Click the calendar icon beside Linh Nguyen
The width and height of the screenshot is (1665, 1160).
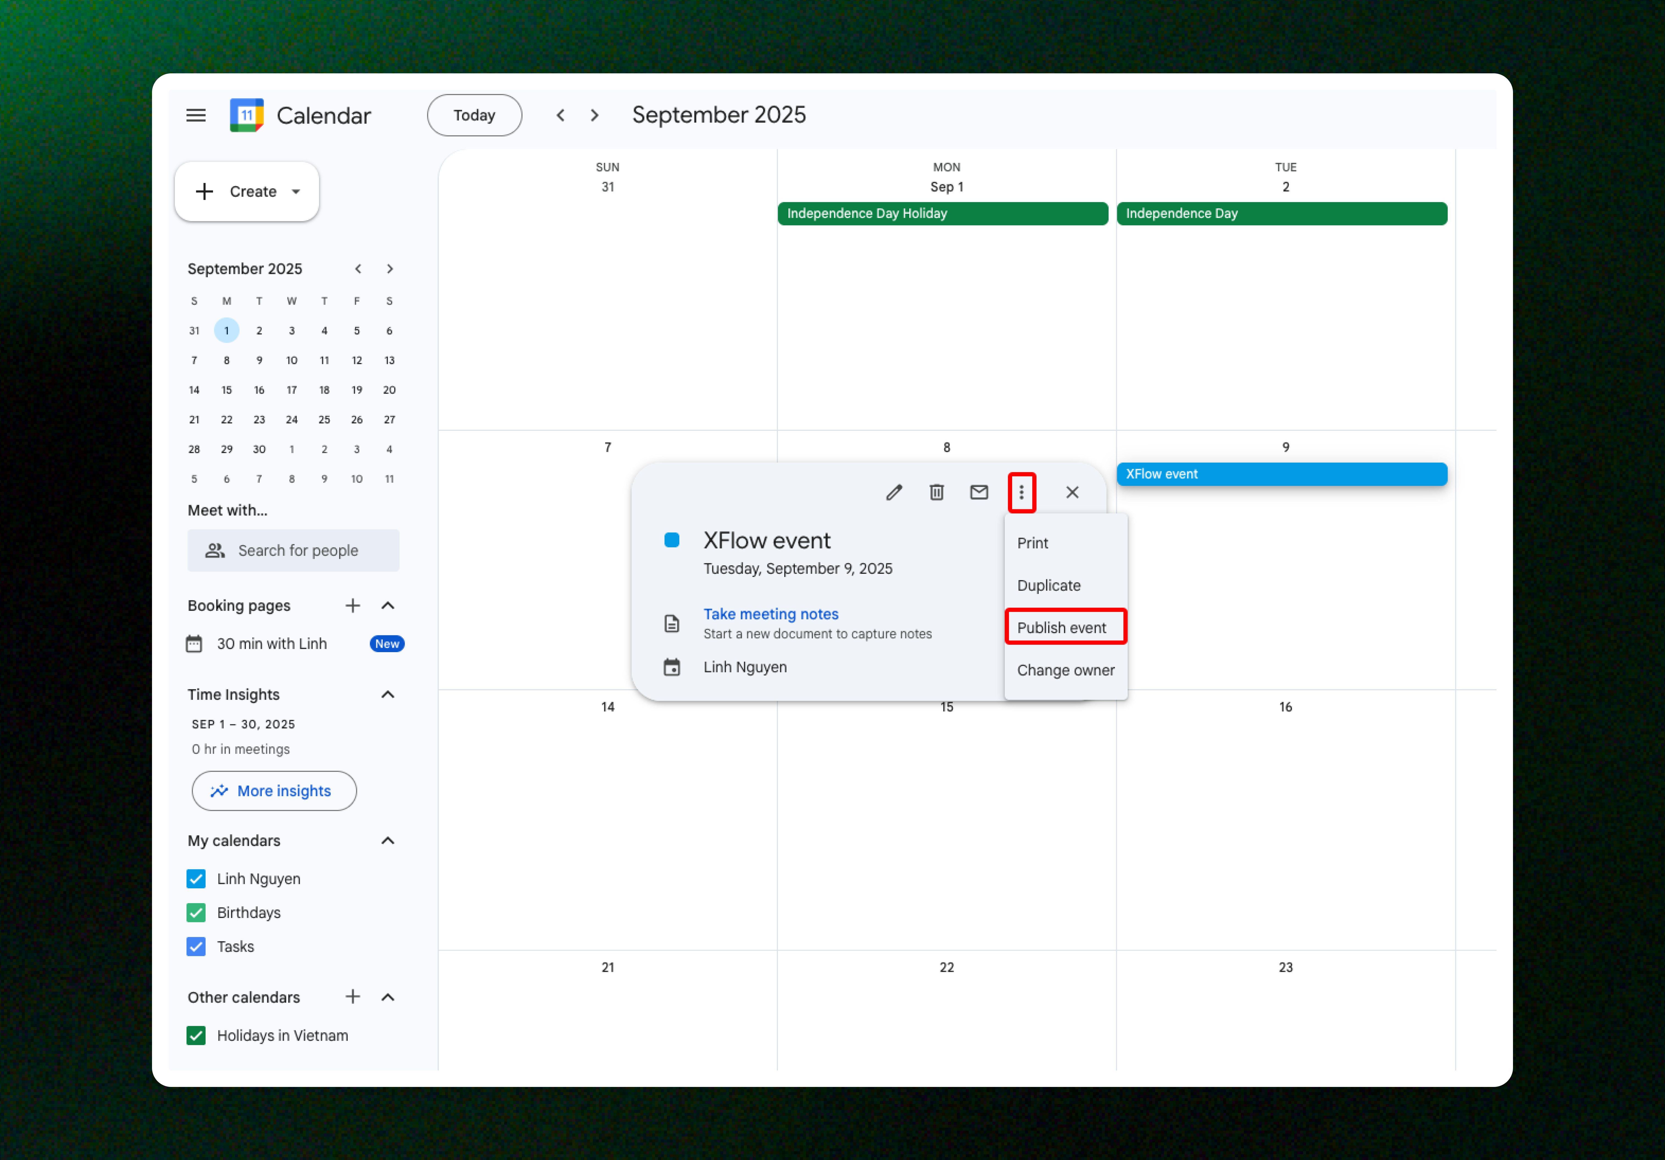(x=672, y=667)
